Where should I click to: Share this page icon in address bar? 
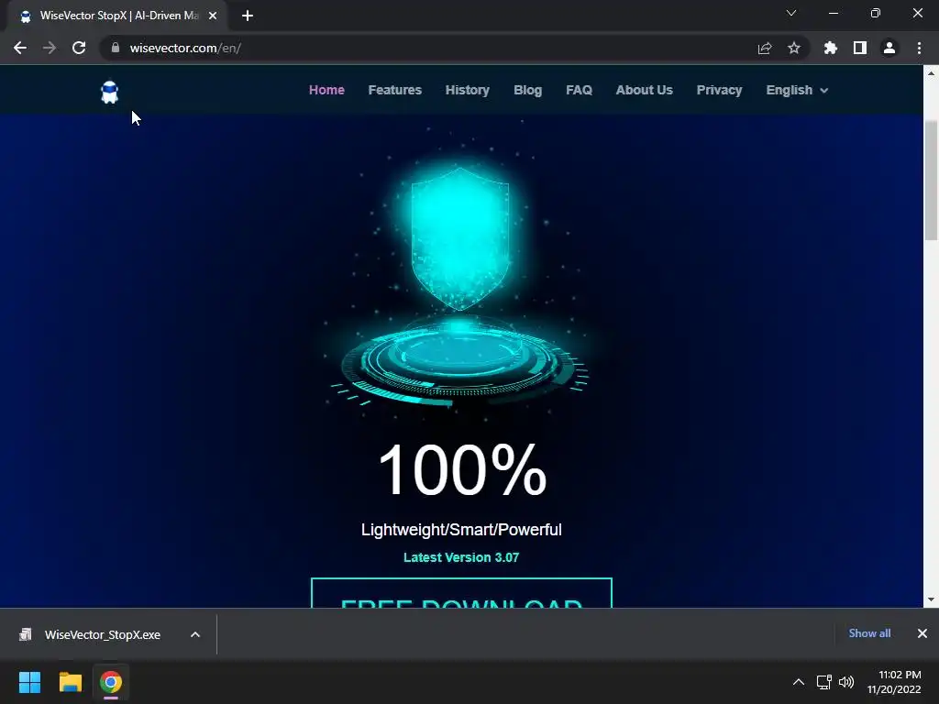tap(765, 48)
